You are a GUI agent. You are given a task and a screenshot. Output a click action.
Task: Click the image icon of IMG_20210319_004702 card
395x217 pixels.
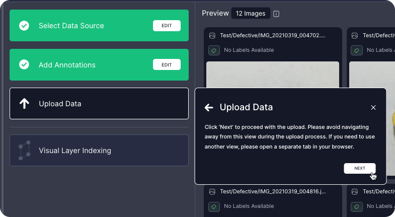coord(212,36)
